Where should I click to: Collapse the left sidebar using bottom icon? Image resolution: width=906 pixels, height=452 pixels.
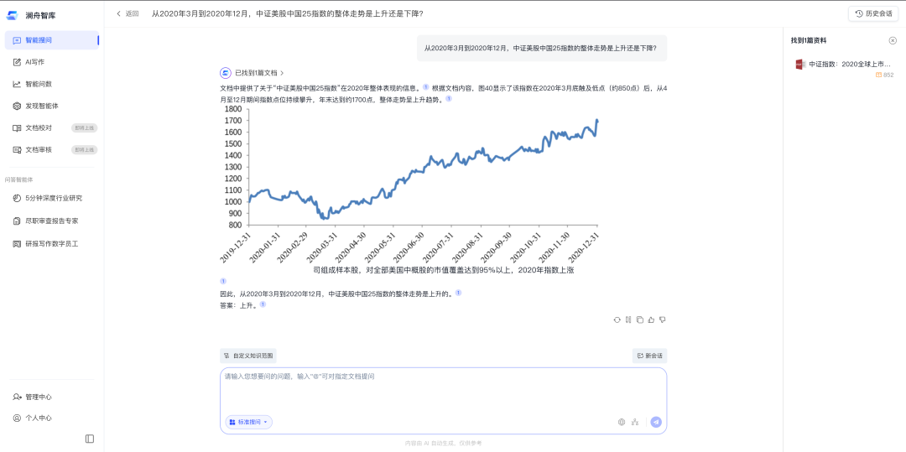[90, 439]
